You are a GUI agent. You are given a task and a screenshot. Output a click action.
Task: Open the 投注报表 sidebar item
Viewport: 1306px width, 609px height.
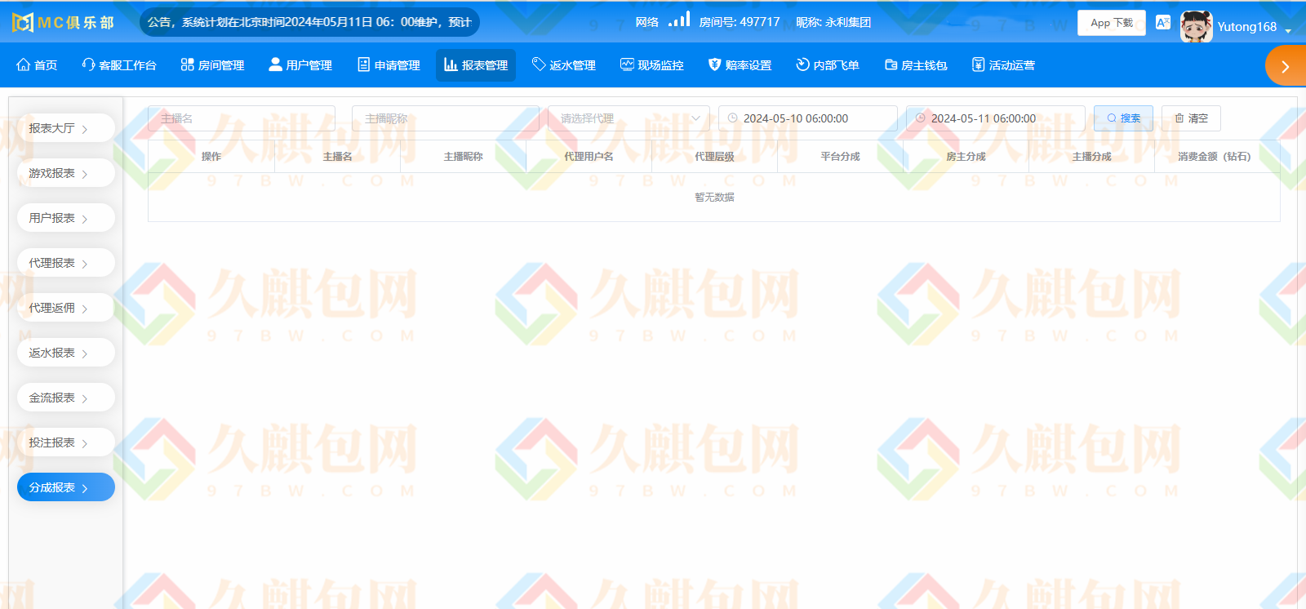click(66, 442)
